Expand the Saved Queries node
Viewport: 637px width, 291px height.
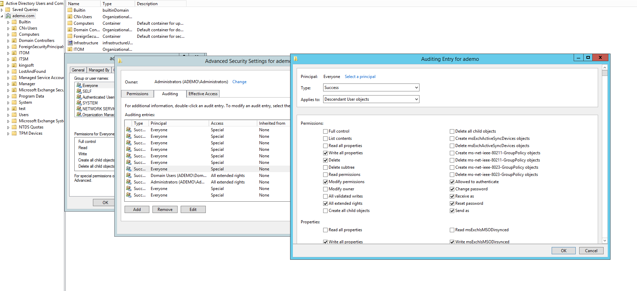click(x=2, y=10)
